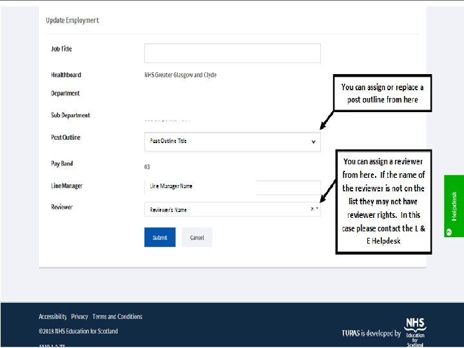Click the Pay Band label
This screenshot has width=464, height=348.
[62, 163]
